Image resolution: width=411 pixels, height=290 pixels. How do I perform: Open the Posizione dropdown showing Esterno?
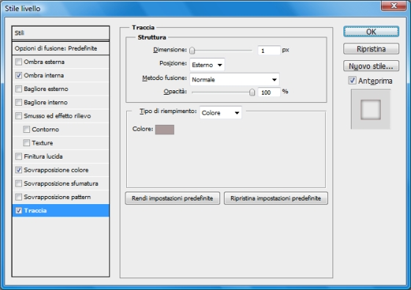click(207, 65)
